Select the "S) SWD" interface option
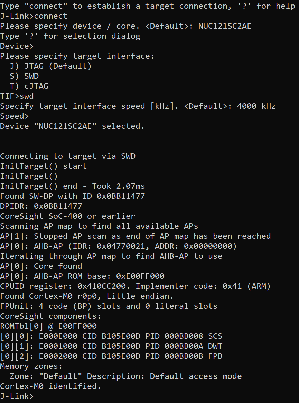 (x=25, y=76)
